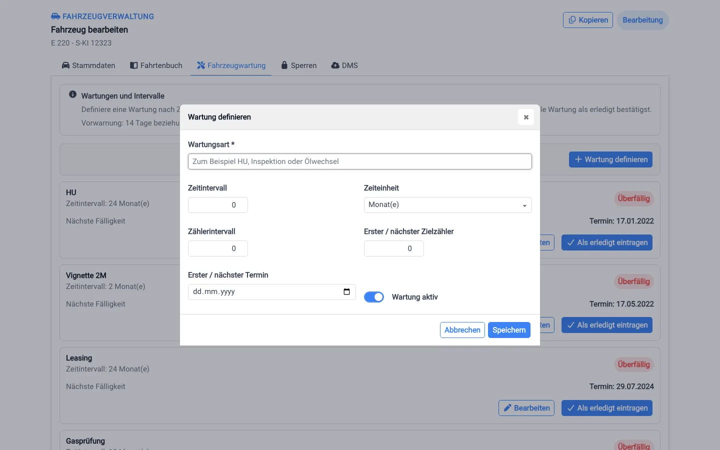This screenshot has width=720, height=450.
Task: Mark Leasing as done via Als erledigt eintragen
Action: click(x=607, y=408)
